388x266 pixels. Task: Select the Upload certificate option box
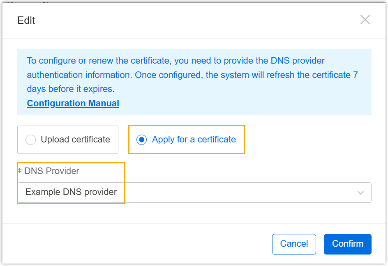coord(68,140)
